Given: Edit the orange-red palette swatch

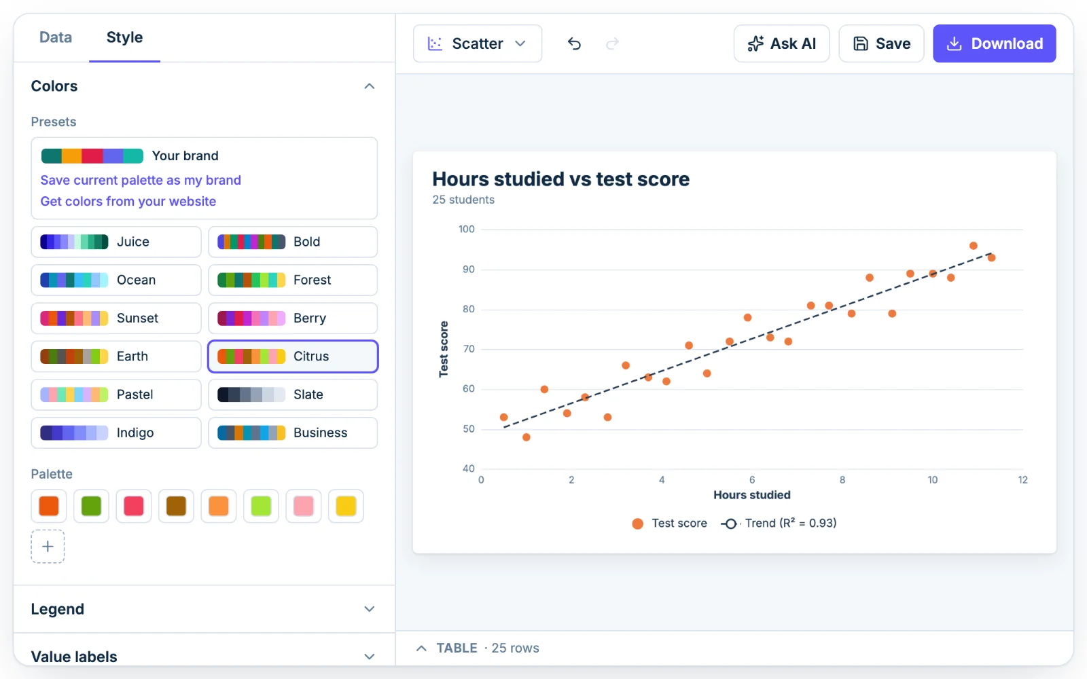Looking at the screenshot, I should pyautogui.click(x=49, y=506).
